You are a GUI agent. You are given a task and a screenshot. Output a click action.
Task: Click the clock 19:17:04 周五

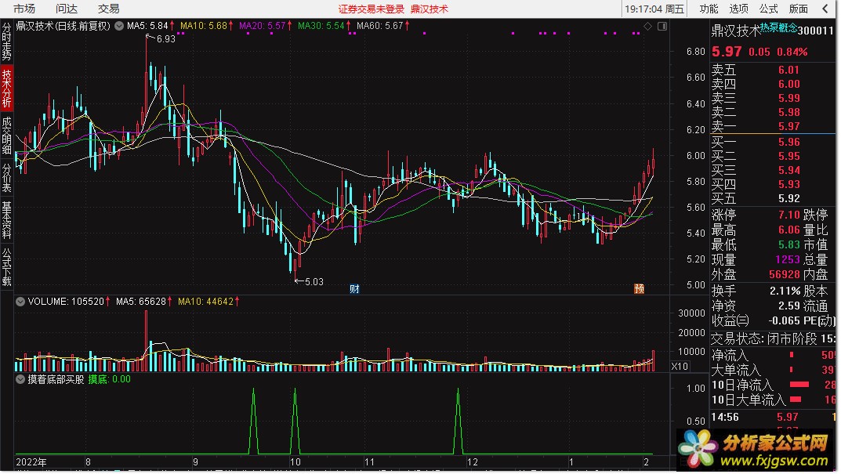654,9
